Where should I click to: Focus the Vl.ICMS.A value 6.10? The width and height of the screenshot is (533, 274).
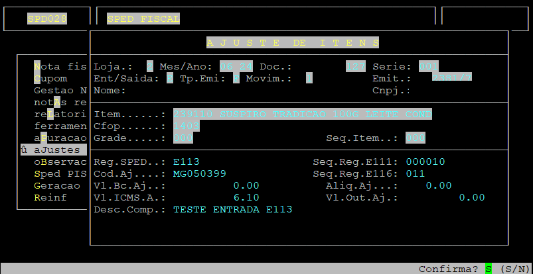click(246, 197)
